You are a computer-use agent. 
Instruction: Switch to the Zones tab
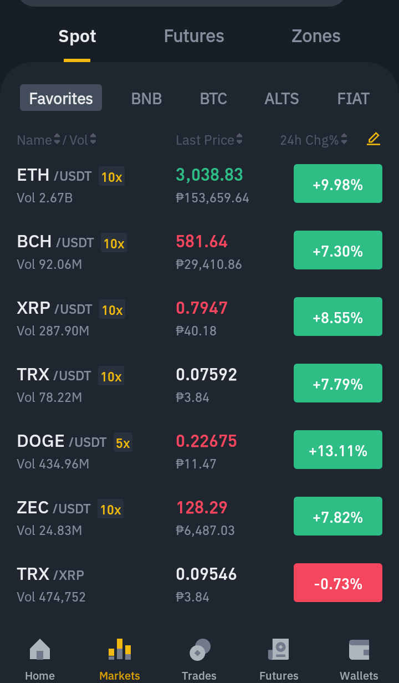[x=316, y=36]
